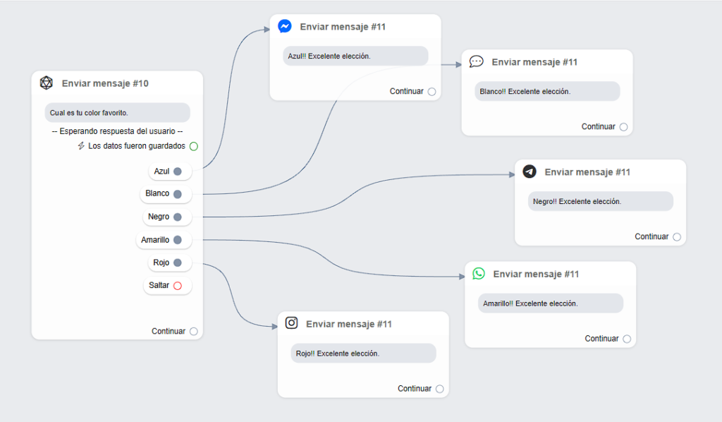Image resolution: width=722 pixels, height=422 pixels.
Task: Click the Telegram icon on the Negro node
Action: tap(530, 172)
